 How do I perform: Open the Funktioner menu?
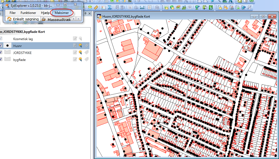click(x=28, y=13)
